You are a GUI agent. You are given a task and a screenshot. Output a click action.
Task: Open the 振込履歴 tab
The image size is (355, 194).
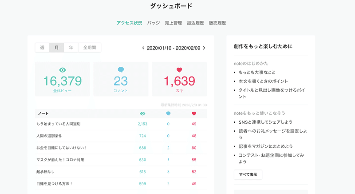click(x=195, y=23)
